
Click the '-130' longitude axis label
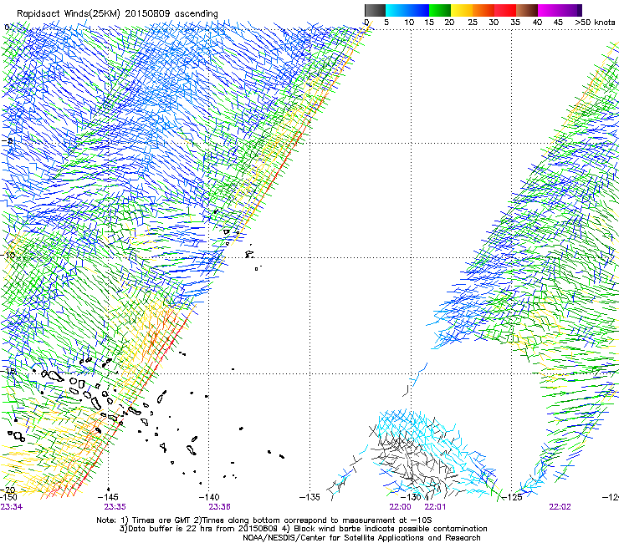pyautogui.click(x=411, y=497)
